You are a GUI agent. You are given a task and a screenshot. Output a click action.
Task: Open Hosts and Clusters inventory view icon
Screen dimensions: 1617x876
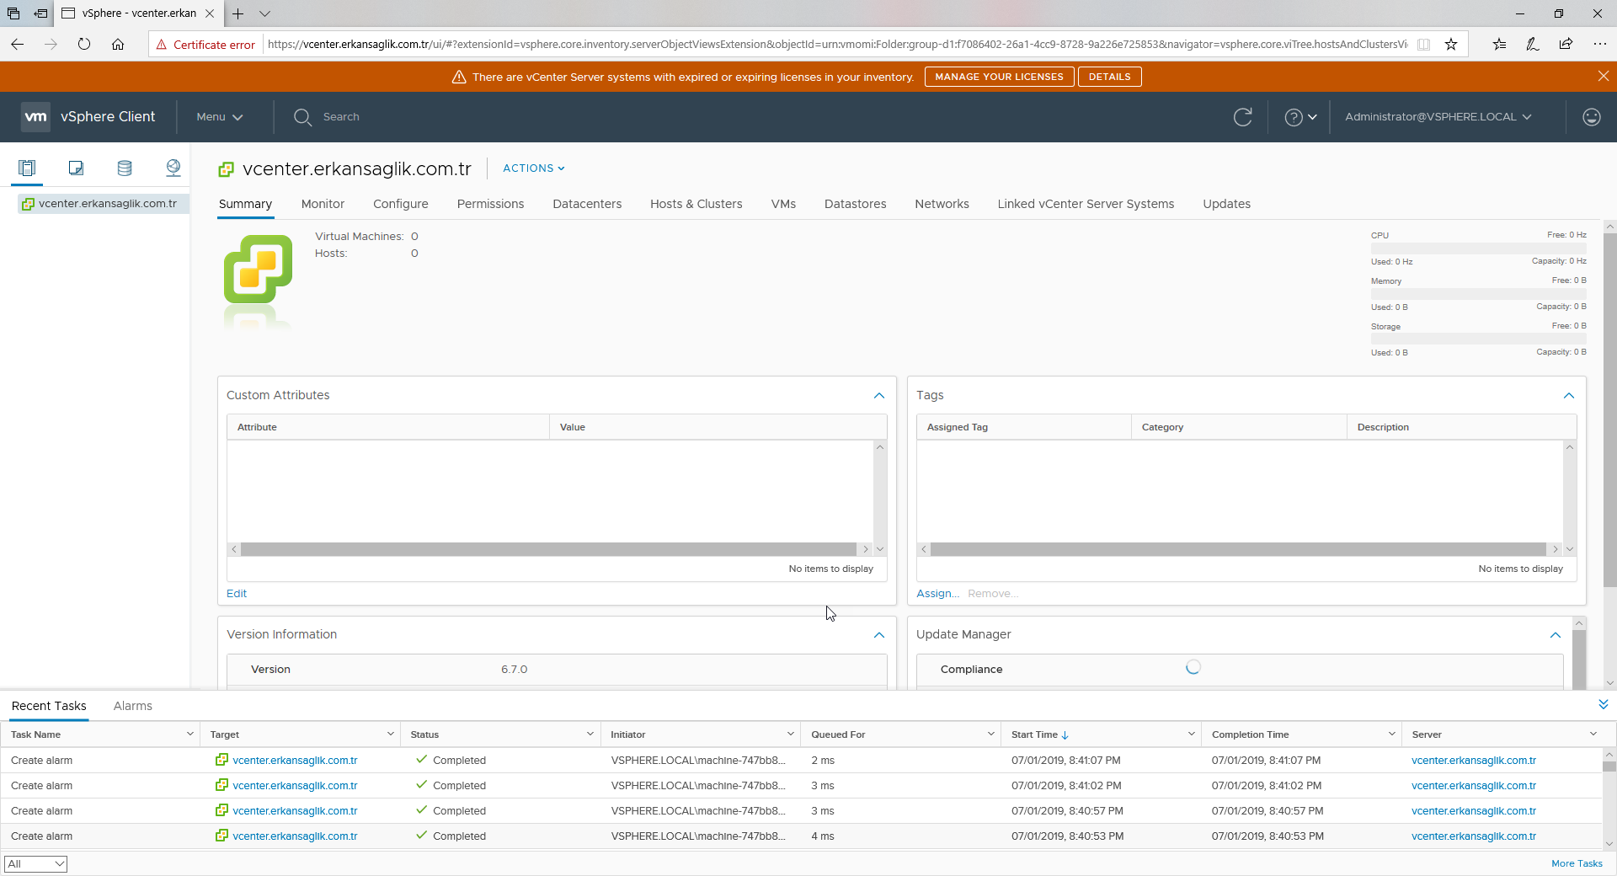[27, 168]
